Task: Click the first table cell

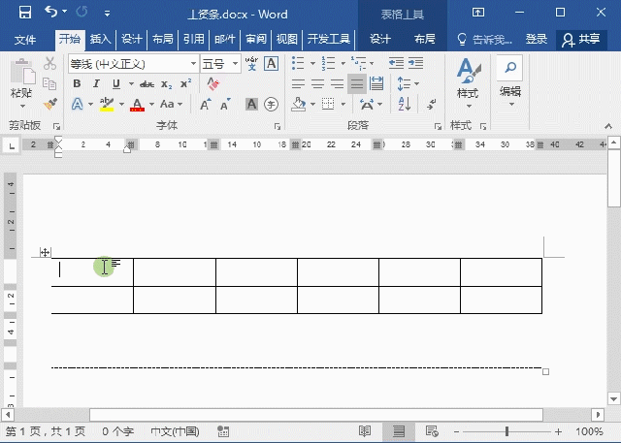Action: click(92, 272)
